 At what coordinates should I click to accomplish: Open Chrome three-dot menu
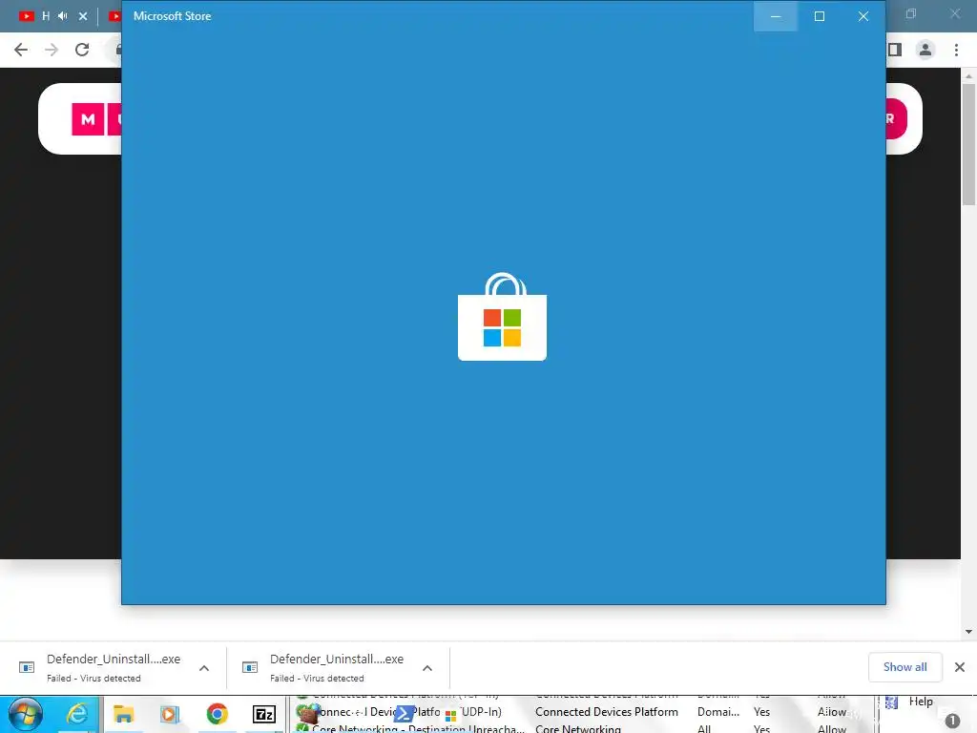click(956, 50)
